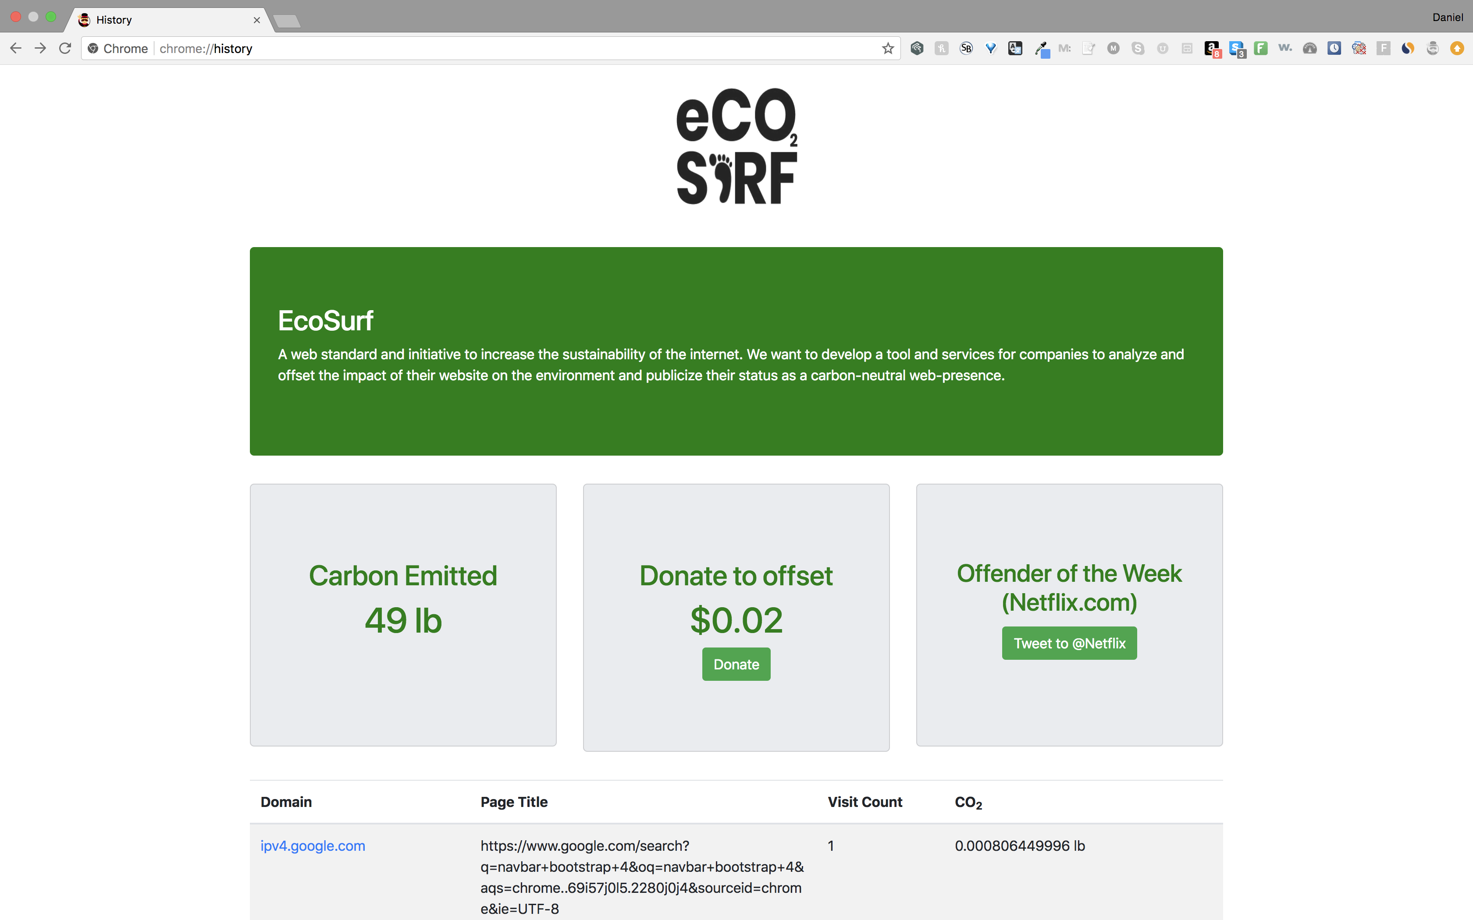Open the blue S extension with badge 3
This screenshot has width=1473, height=920.
(1237, 48)
